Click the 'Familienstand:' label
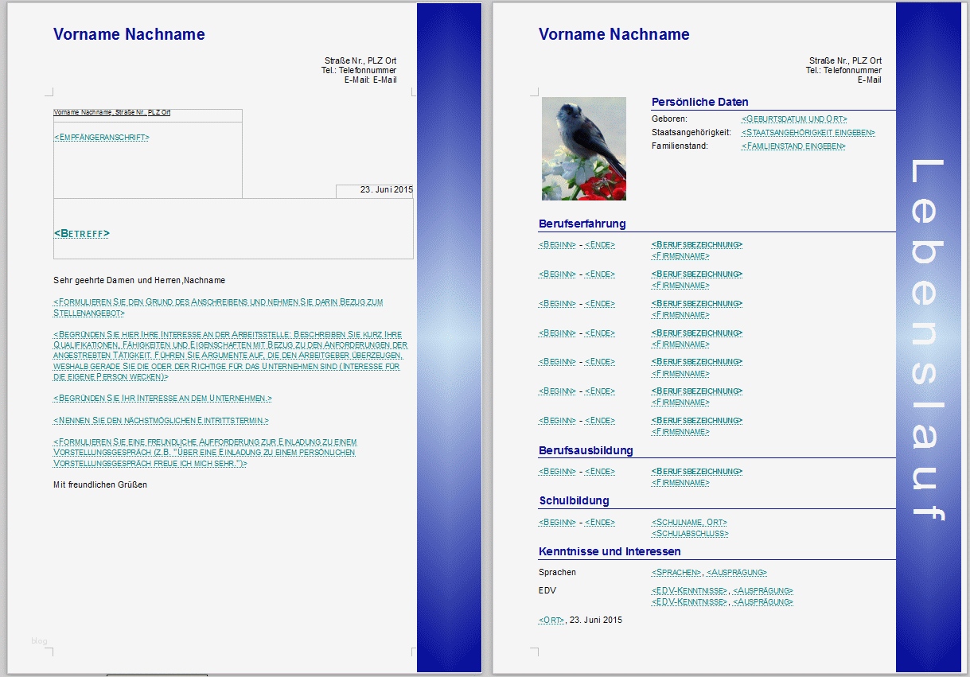 click(680, 146)
